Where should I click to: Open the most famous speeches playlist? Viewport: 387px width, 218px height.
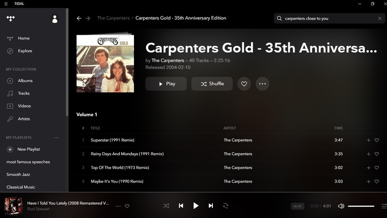pyautogui.click(x=28, y=162)
